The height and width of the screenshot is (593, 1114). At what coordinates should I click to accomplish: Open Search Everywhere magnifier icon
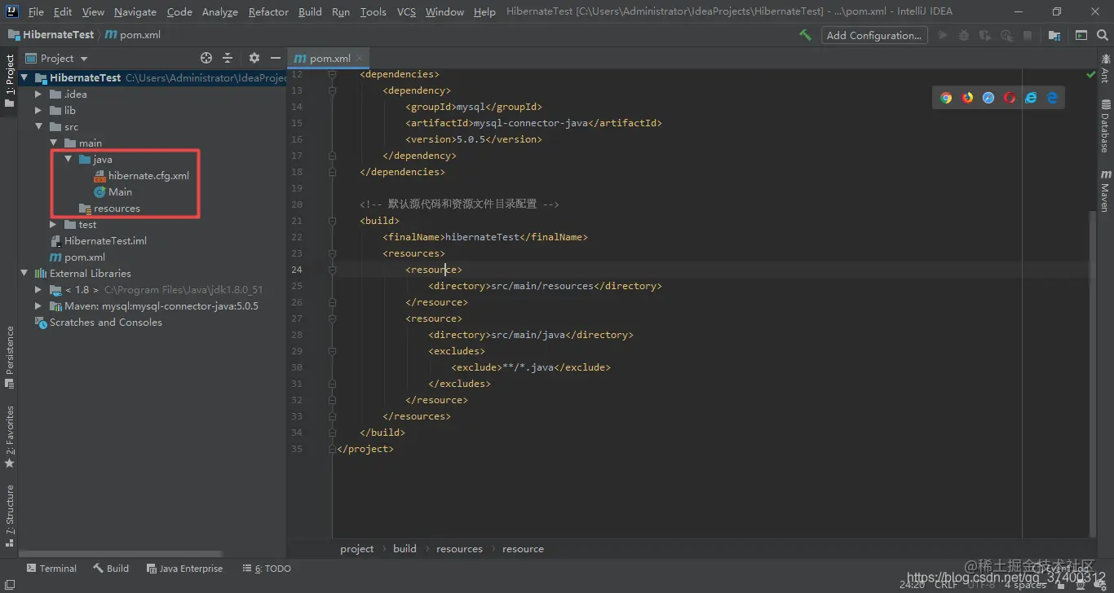[x=1102, y=35]
